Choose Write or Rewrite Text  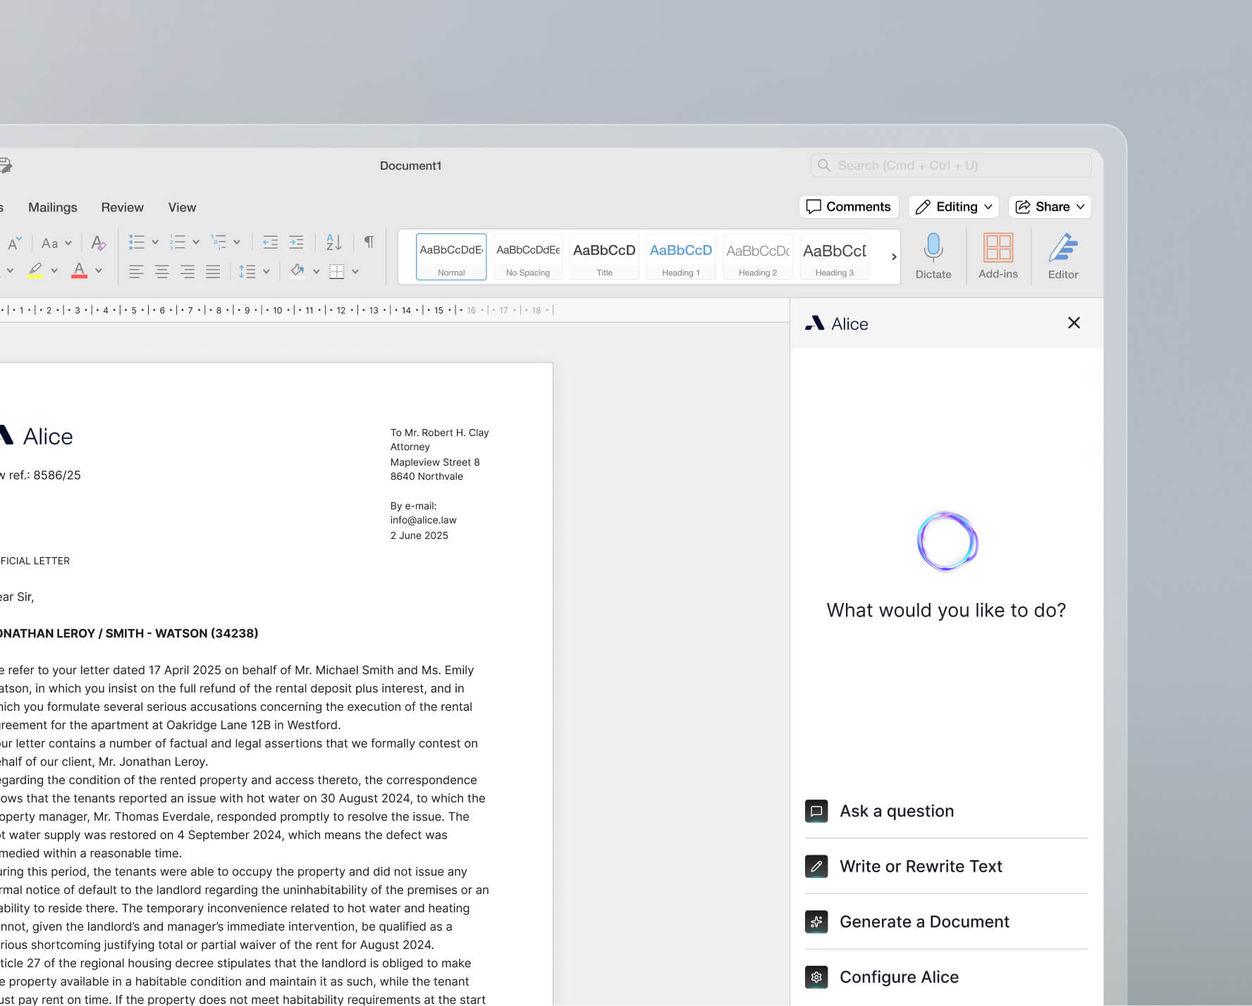click(x=946, y=867)
